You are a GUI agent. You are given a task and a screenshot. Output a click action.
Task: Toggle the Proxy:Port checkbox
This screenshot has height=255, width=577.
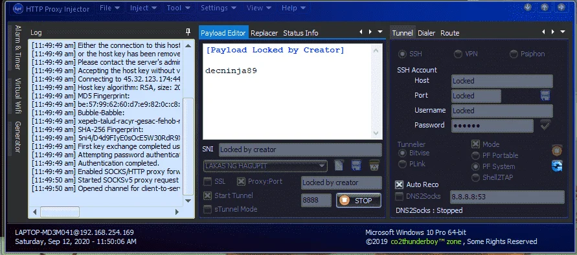pos(241,181)
